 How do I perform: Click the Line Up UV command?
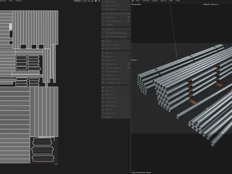(x=116, y=60)
